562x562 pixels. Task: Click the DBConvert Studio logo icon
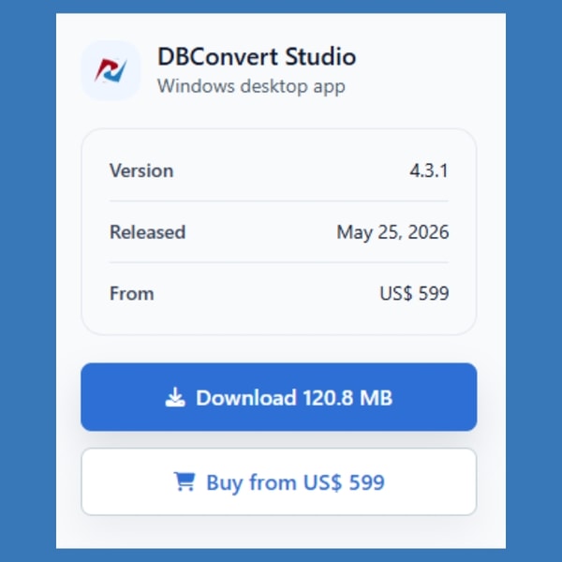click(x=111, y=70)
